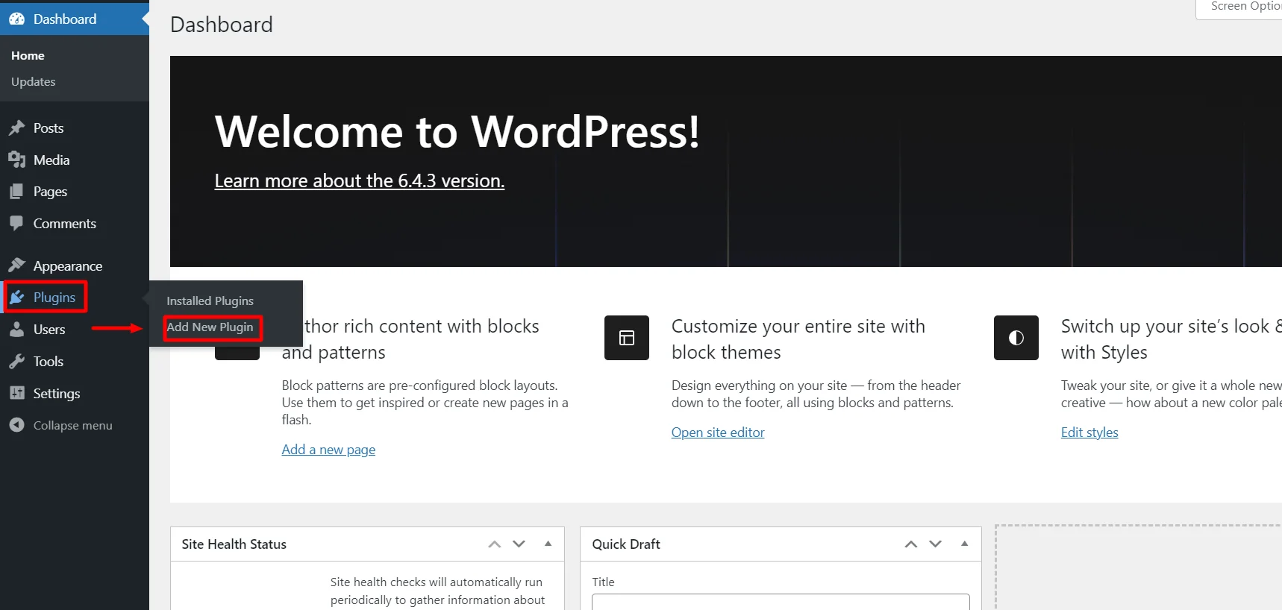The width and height of the screenshot is (1282, 610).
Task: Click the Comments bubble icon
Action: pos(16,224)
